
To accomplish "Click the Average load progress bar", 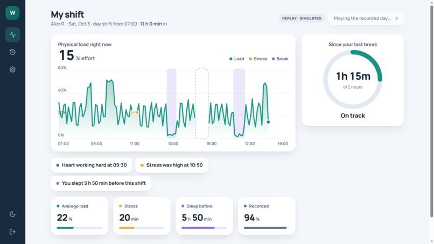I will [80, 228].
